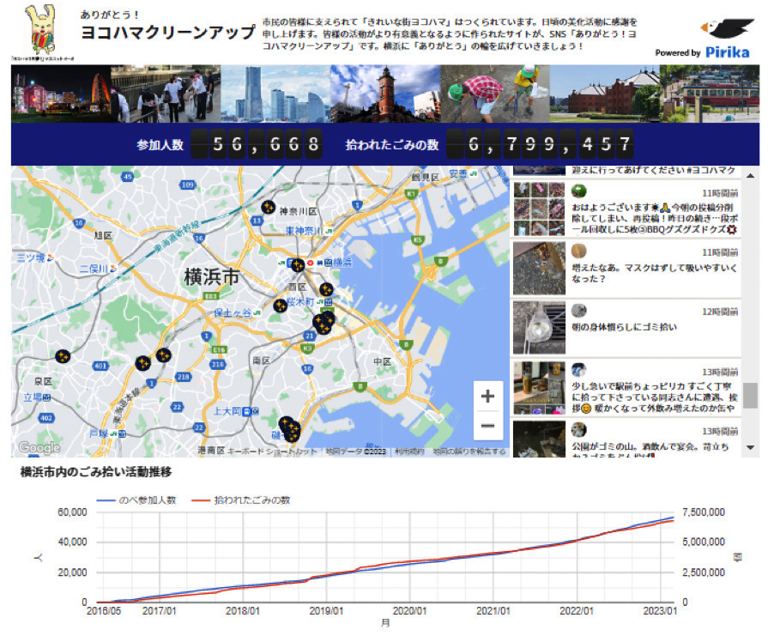Screen dimensions: 774x642
Task: Click the 12時間前 timestamp
Action: click(720, 312)
